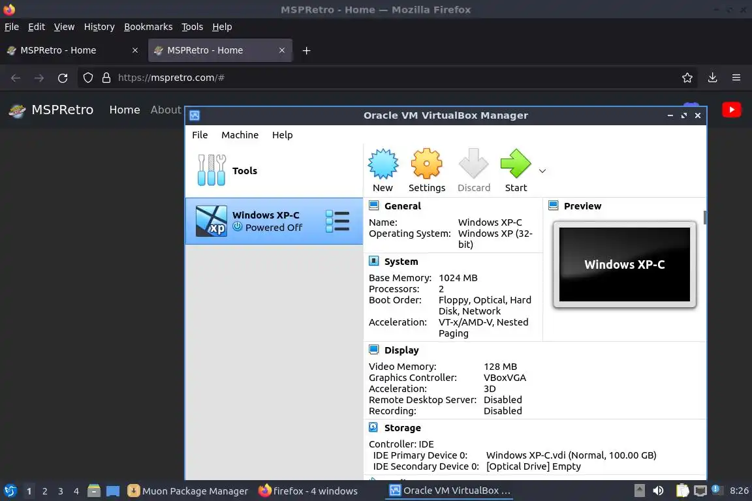Viewport: 752px width, 501px height.
Task: Open the taskbar application launcher menu
Action: (10, 491)
